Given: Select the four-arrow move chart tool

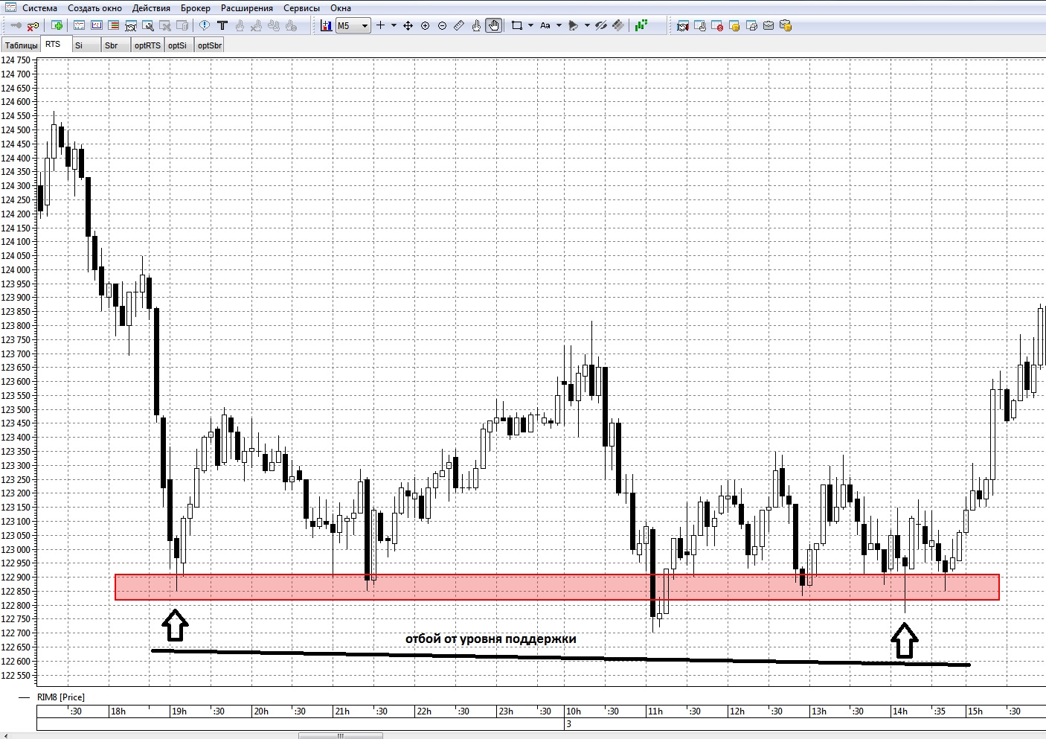Looking at the screenshot, I should (408, 26).
